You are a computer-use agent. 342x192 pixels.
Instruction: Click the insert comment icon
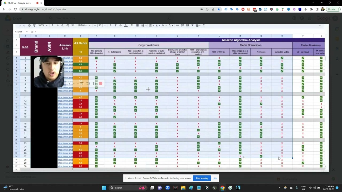pyautogui.click(x=182, y=25)
